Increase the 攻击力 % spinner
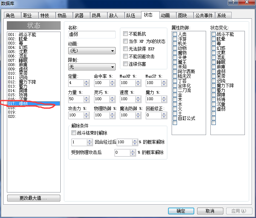Screen dimensions: 256x218 [x=87, y=113]
